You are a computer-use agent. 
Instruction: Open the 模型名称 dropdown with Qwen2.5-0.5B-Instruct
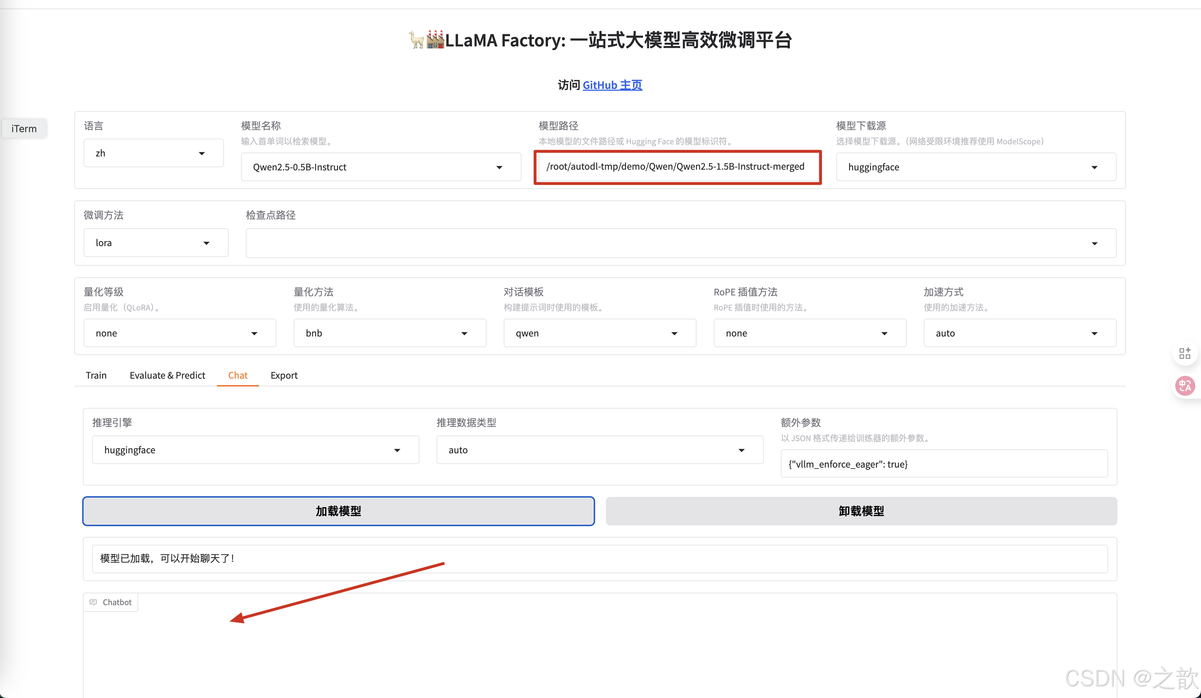[381, 167]
